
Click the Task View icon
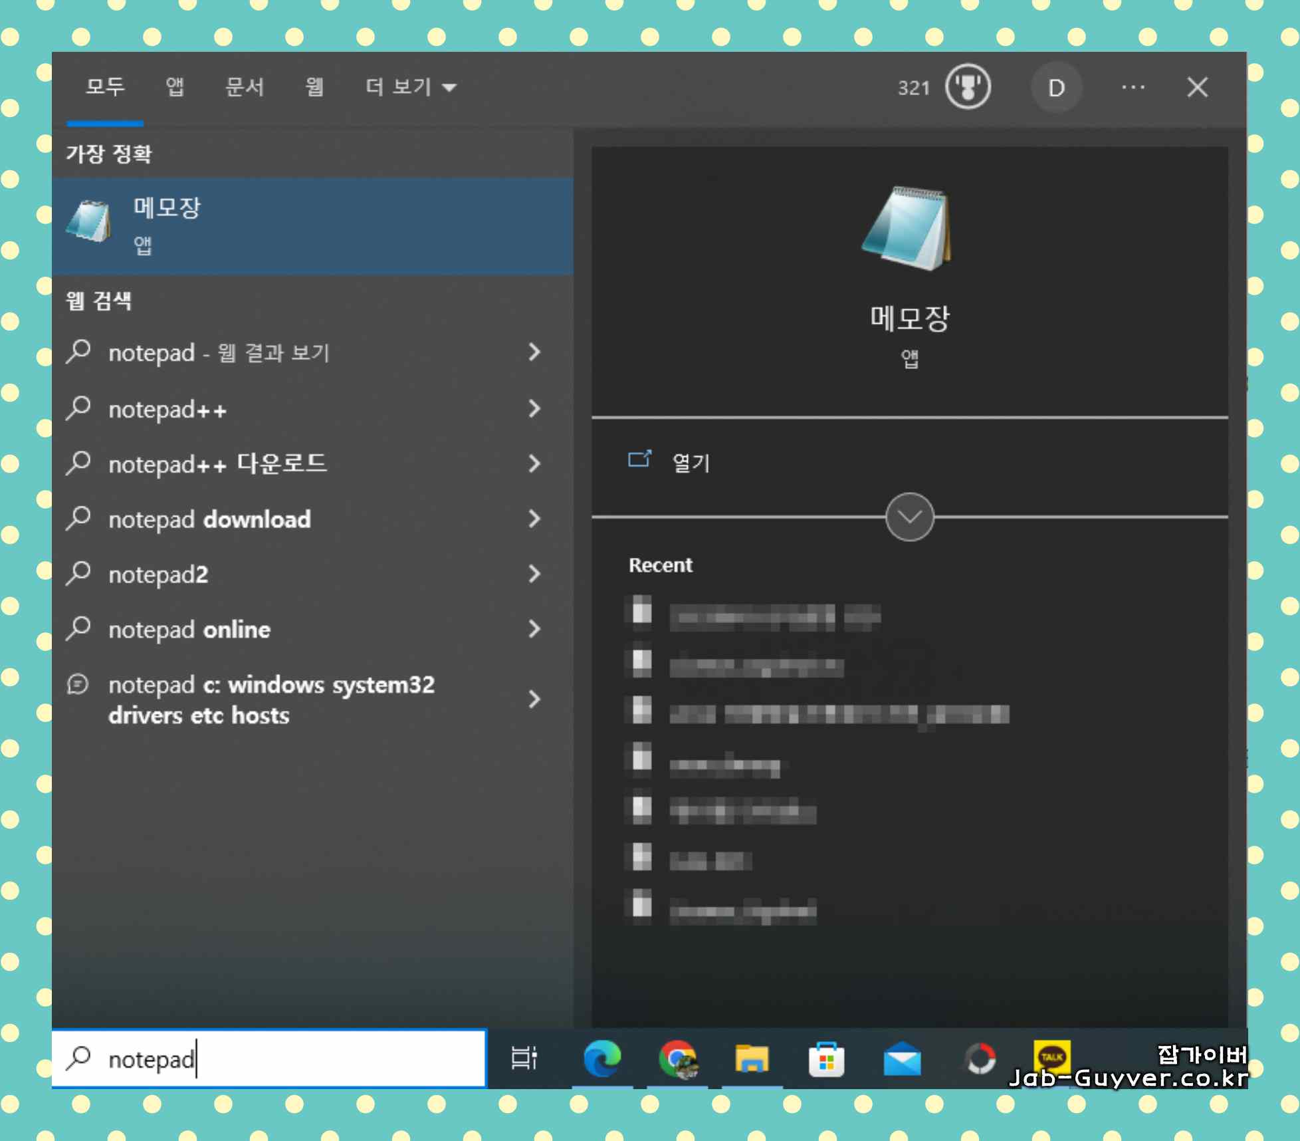[524, 1058]
